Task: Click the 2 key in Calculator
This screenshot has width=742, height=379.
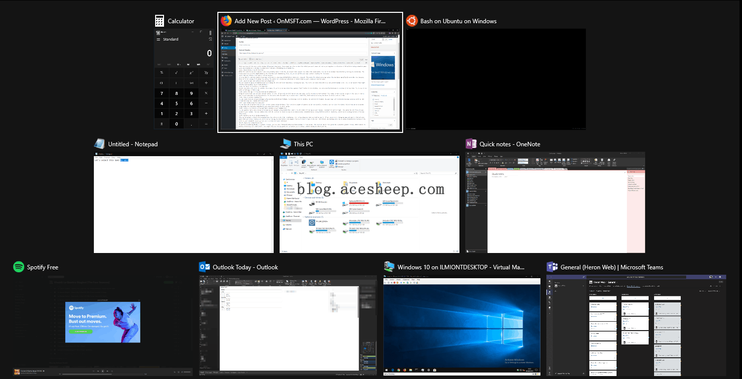Action: click(x=176, y=114)
